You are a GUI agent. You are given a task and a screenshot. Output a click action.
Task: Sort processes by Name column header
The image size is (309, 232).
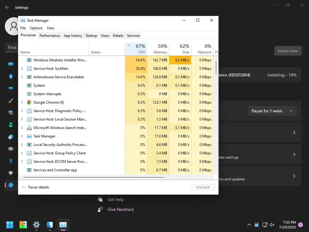coord(54,49)
